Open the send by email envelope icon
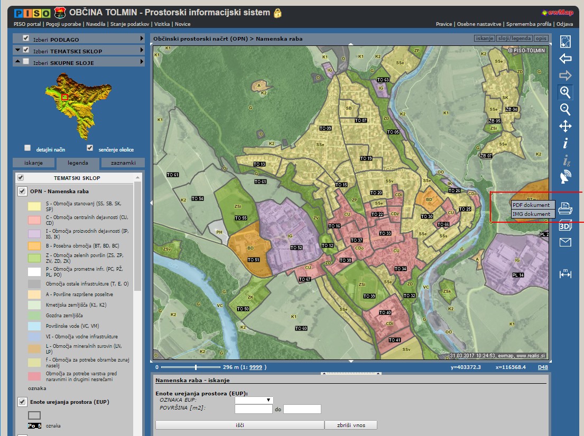This screenshot has height=436, width=584. (x=565, y=242)
